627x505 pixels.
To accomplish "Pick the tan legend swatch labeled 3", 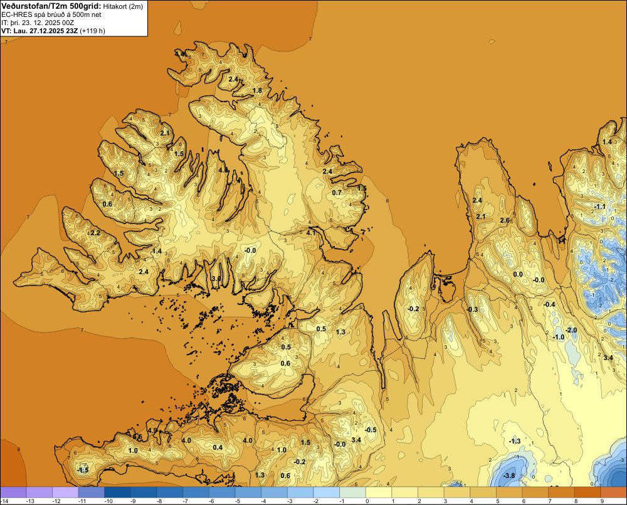I will (x=457, y=492).
